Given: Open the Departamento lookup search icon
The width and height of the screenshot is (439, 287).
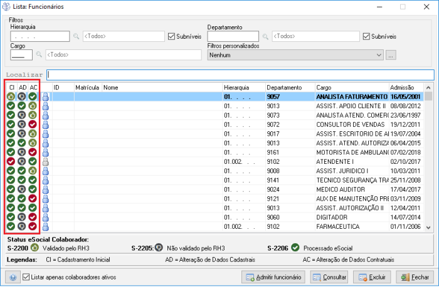Looking at the screenshot, I should (266, 37).
